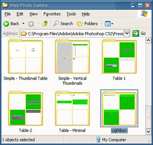153x145 pixels.
Task: Open the Favorites menu
Action: [52, 14]
